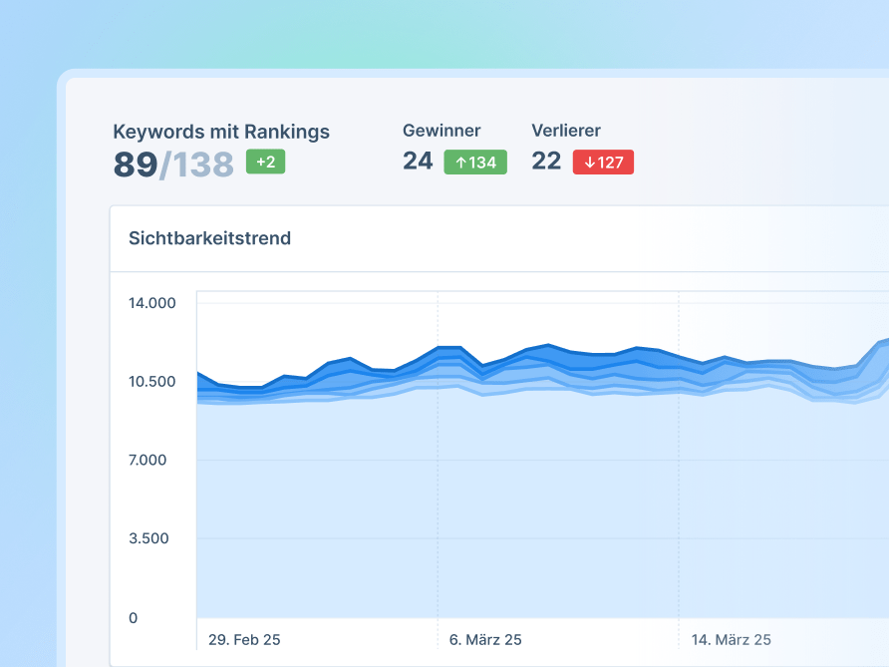Image resolution: width=889 pixels, height=667 pixels.
Task: Click the 89 ranking keywords number
Action: click(136, 165)
